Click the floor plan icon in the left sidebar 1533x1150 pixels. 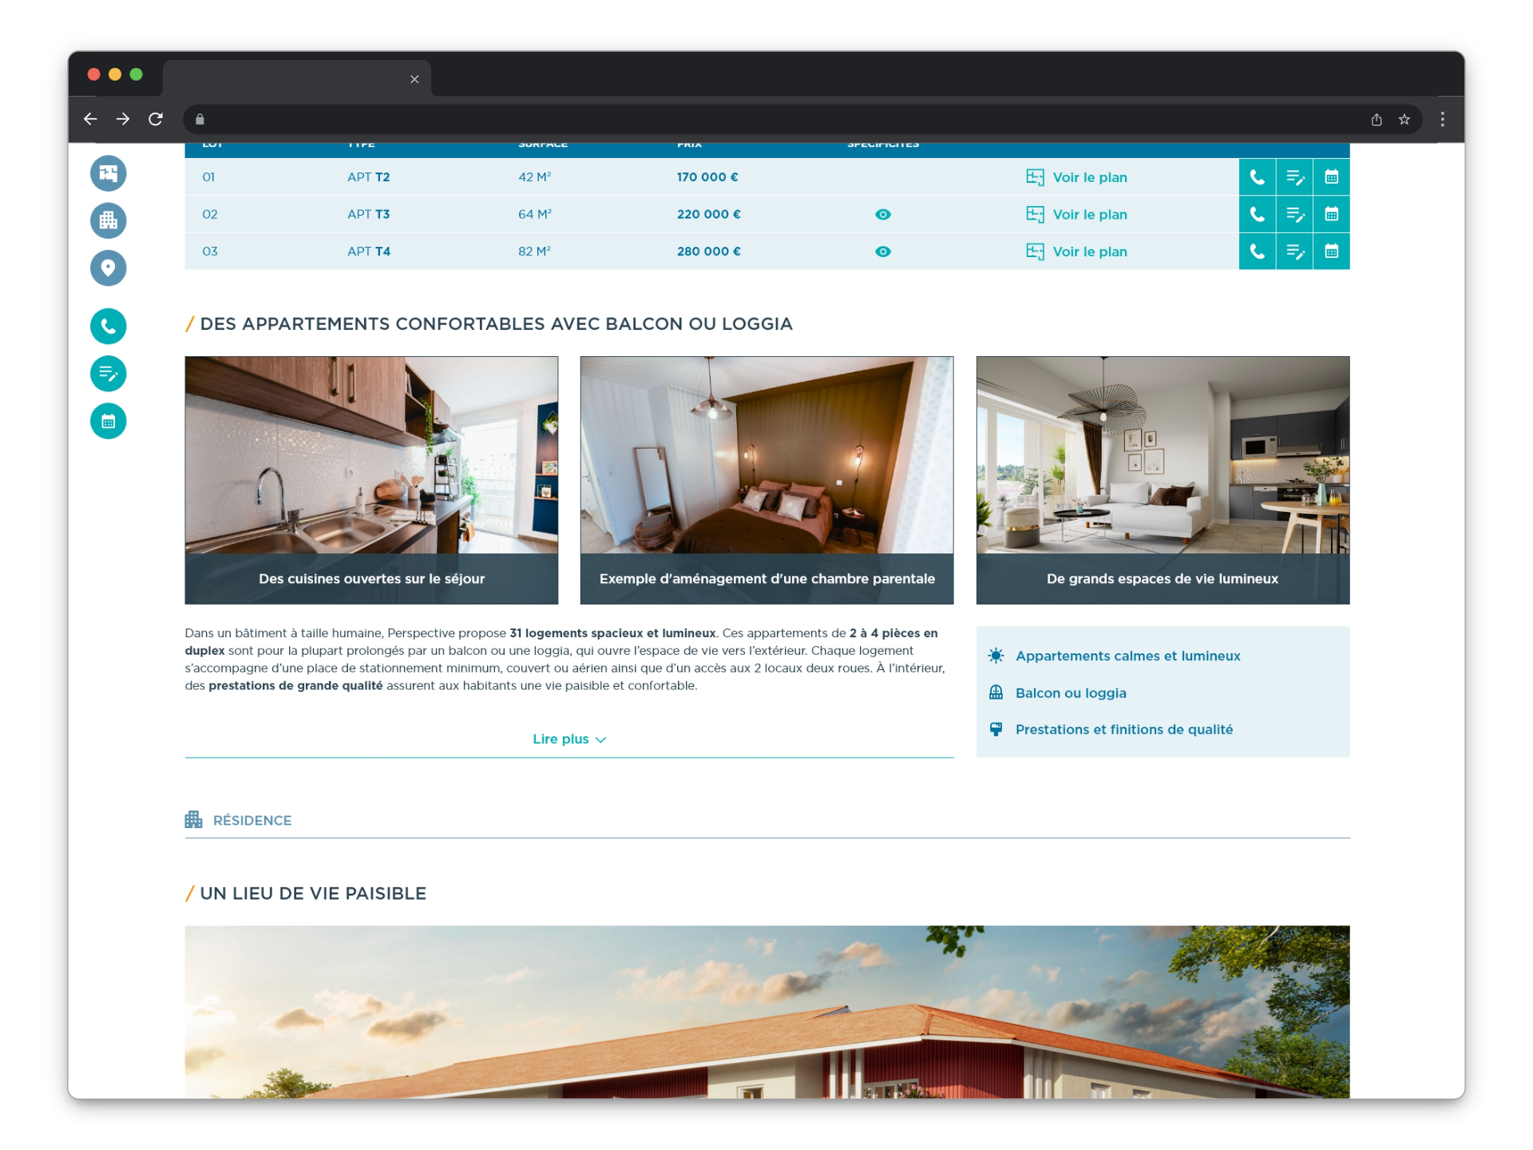click(x=108, y=173)
